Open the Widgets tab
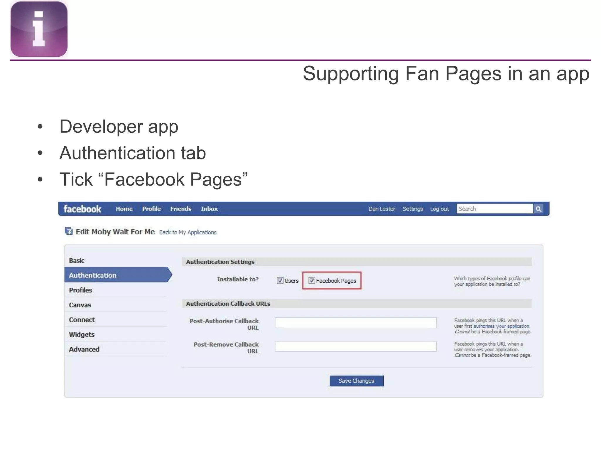Screen dimensions: 601x451 point(116,334)
